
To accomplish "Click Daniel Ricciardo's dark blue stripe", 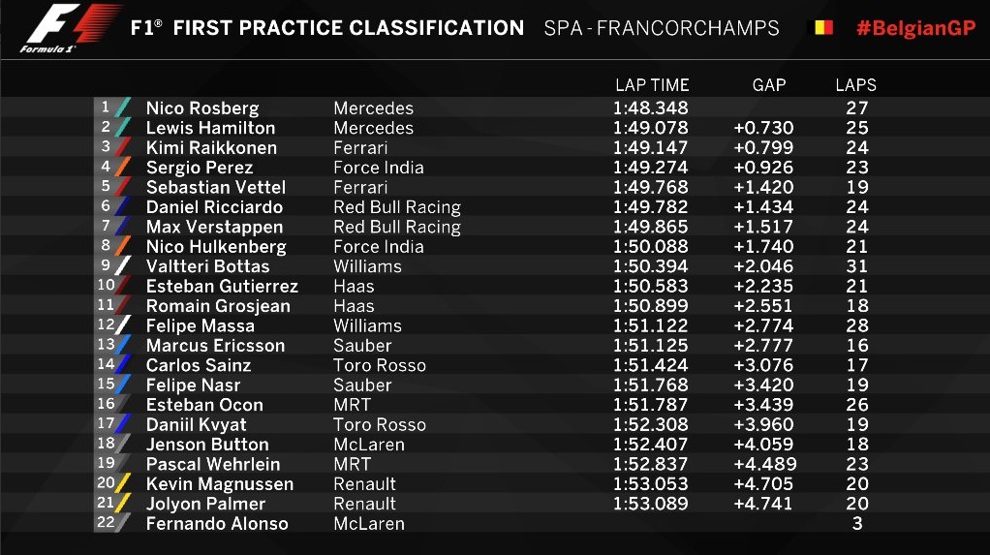I will pos(123,206).
